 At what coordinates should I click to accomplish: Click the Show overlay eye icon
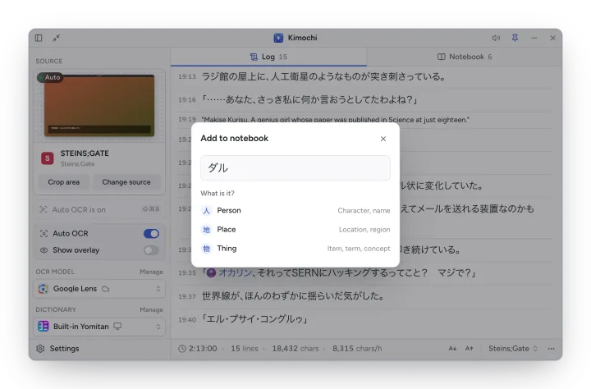tap(44, 250)
